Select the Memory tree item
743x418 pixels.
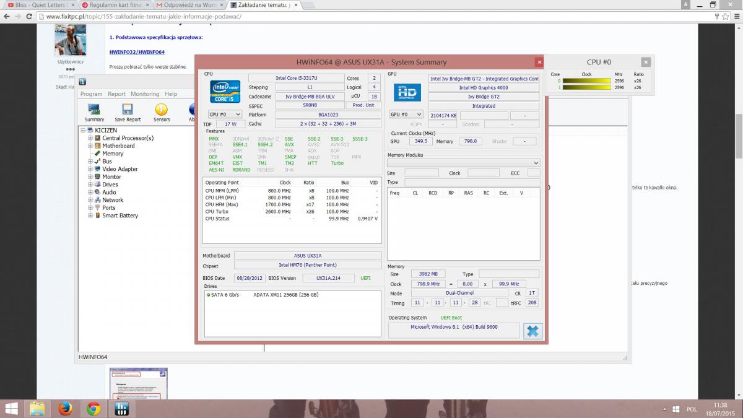point(113,154)
